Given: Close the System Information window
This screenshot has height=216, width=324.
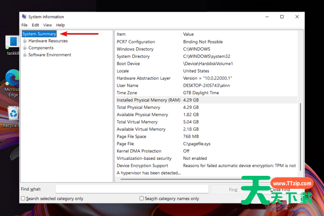Looking at the screenshot, I should click(297, 17).
